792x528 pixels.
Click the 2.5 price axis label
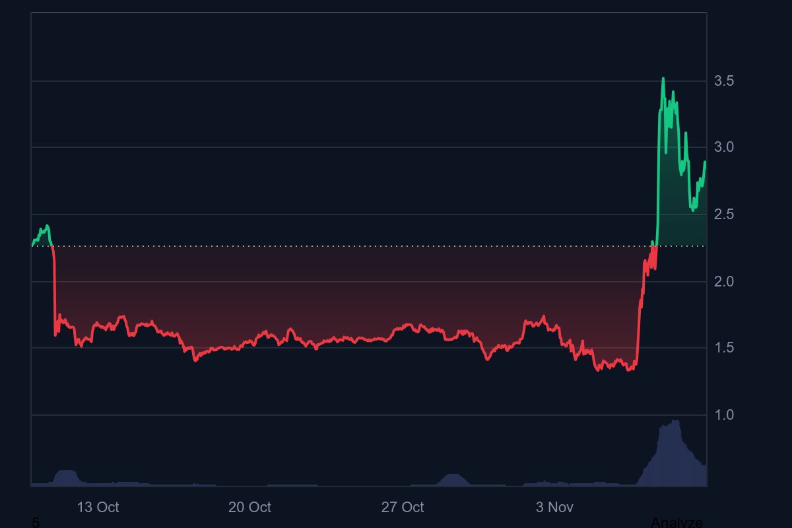tap(724, 214)
